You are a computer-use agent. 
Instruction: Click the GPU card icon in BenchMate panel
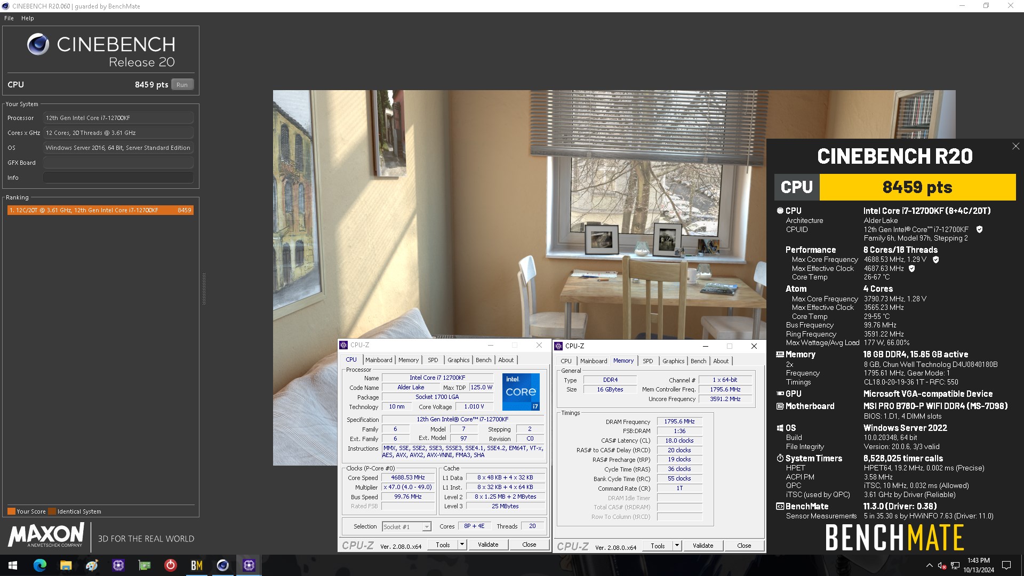click(780, 394)
